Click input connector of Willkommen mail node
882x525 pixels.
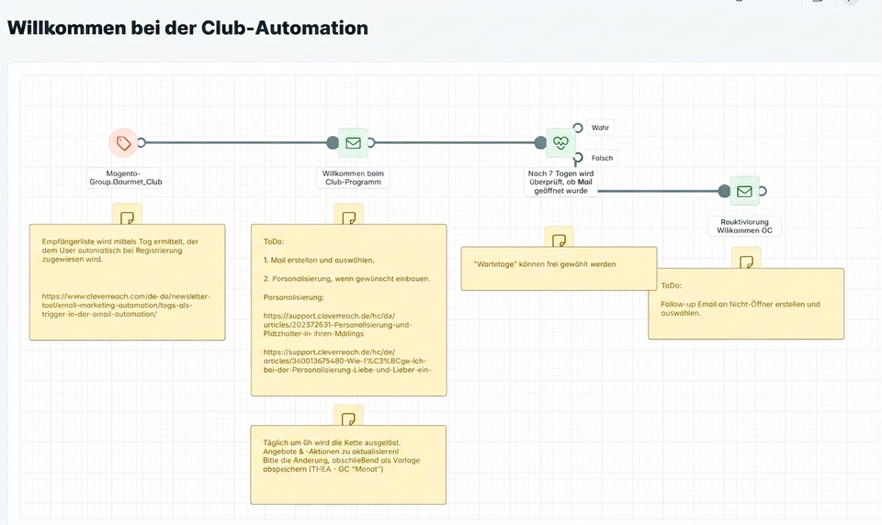click(333, 143)
